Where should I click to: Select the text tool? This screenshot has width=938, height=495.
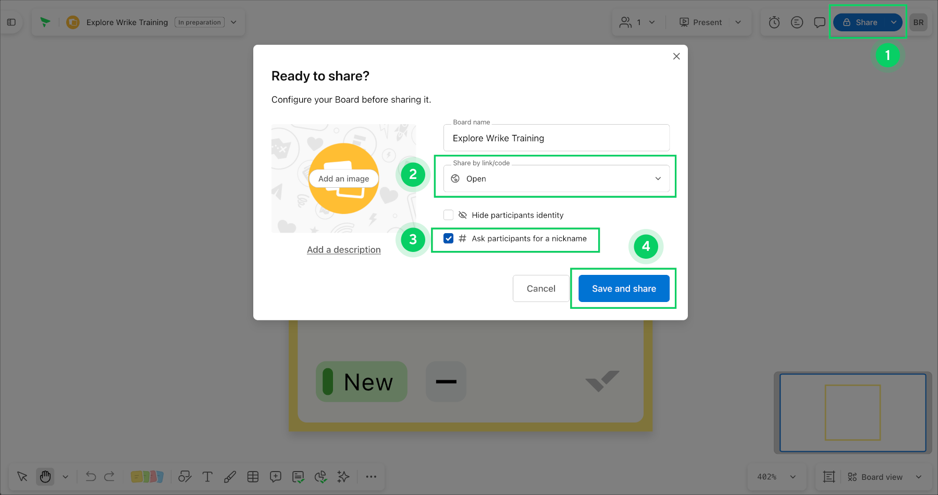click(207, 477)
